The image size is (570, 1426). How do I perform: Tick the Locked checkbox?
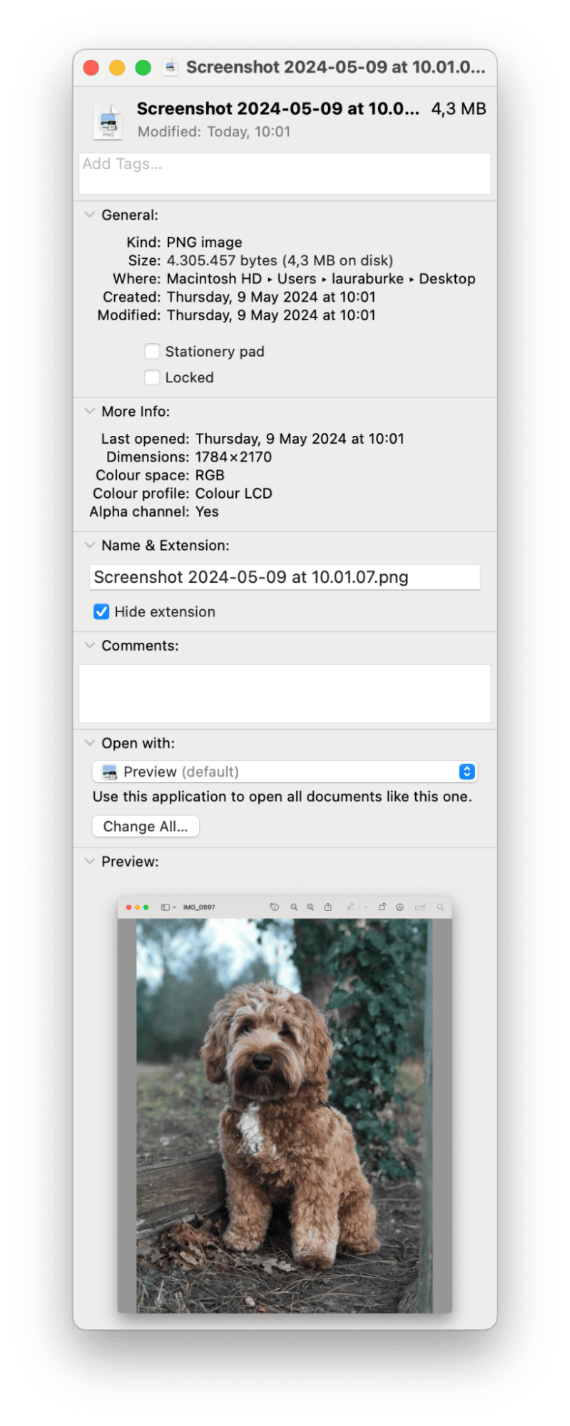(152, 377)
